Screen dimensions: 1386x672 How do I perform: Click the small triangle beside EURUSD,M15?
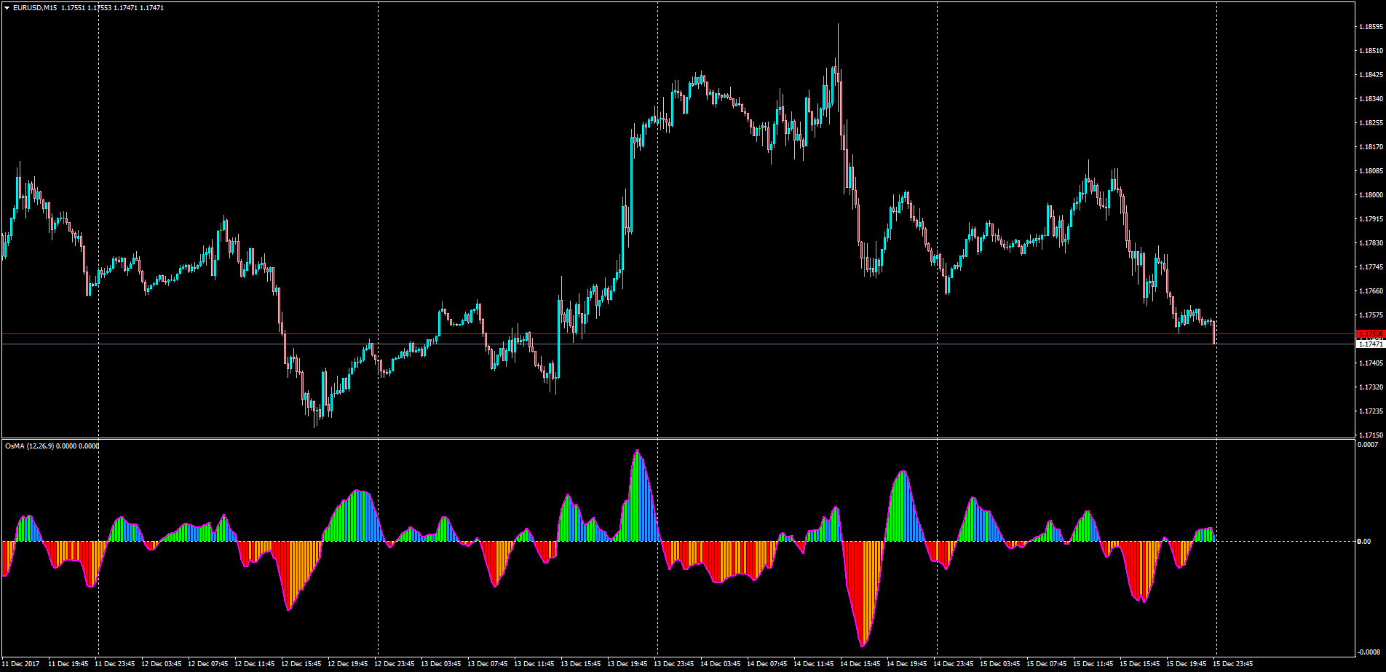7,8
